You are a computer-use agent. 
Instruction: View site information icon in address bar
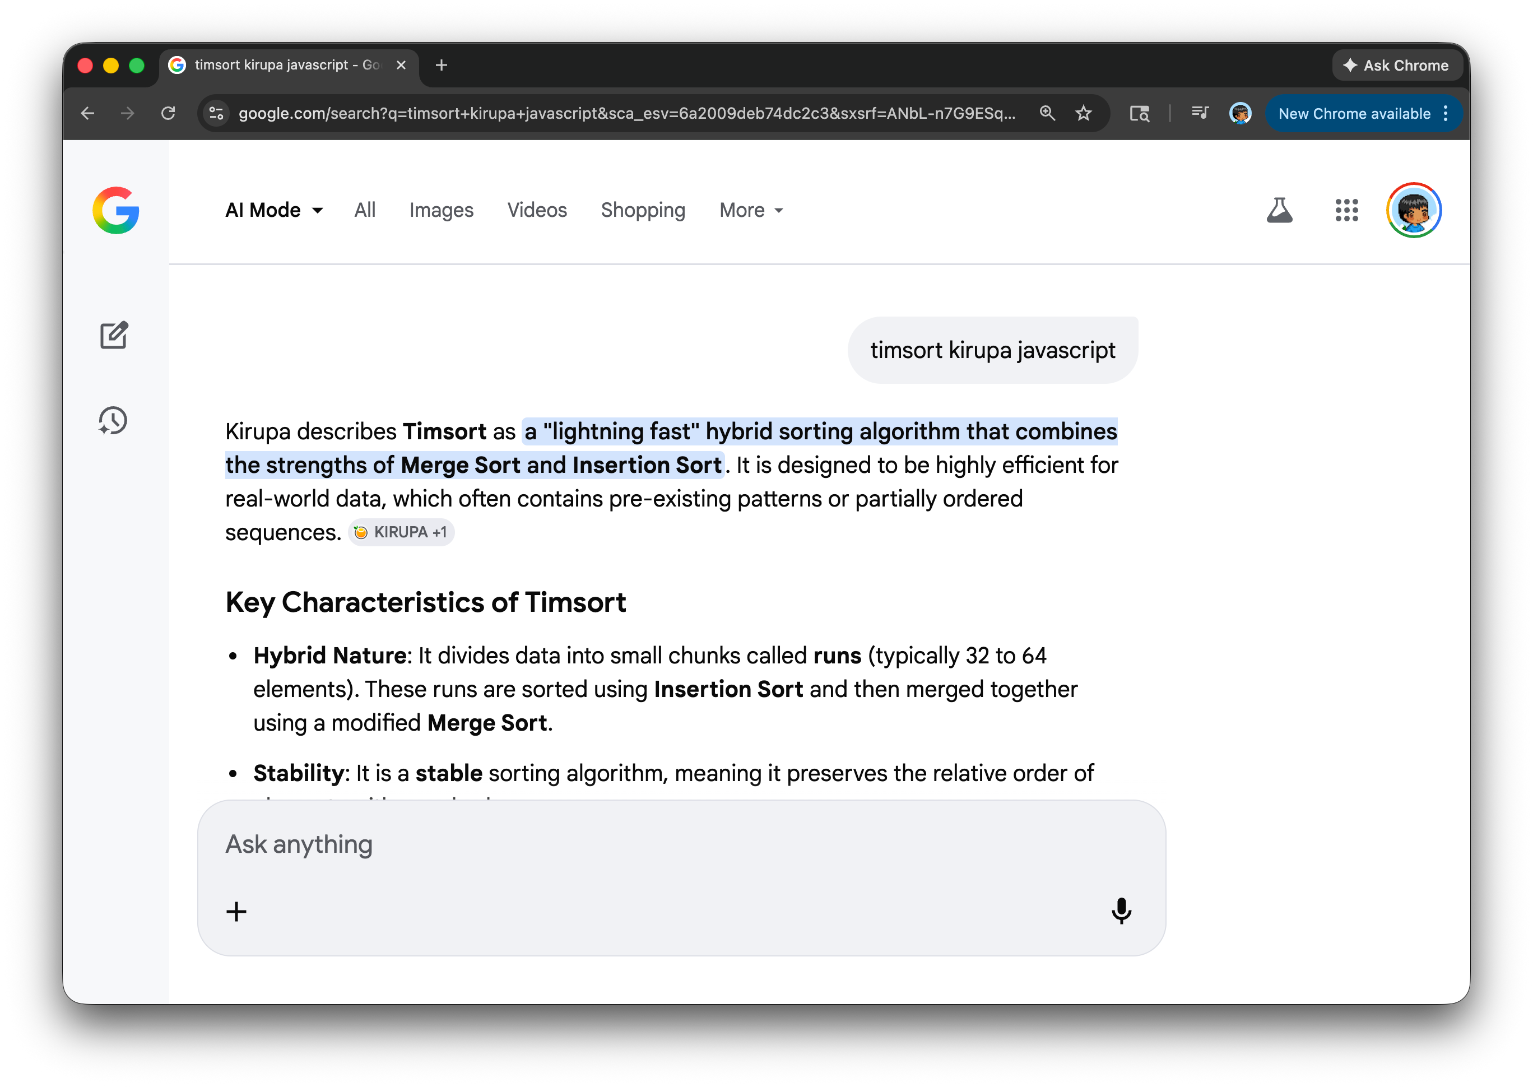coord(216,113)
